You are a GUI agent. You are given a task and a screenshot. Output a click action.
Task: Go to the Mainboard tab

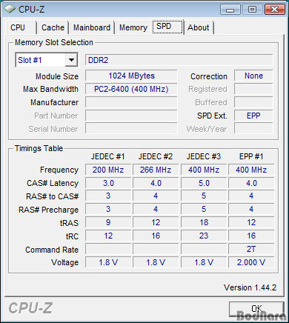click(x=92, y=27)
